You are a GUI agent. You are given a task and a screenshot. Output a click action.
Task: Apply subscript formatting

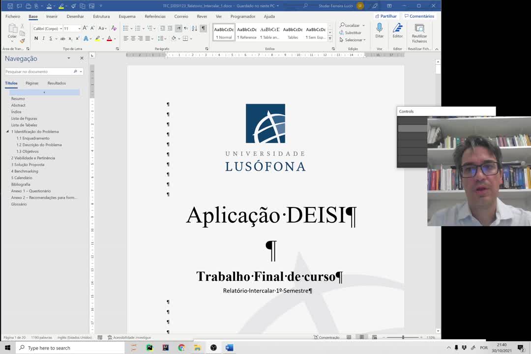point(70,39)
